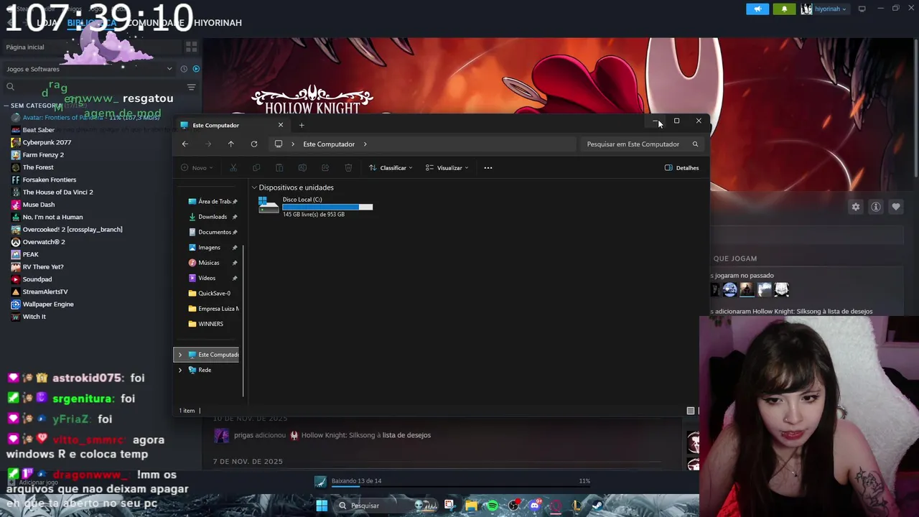This screenshot has width=919, height=517.
Task: Open the three-dot more options menu
Action: pyautogui.click(x=488, y=168)
